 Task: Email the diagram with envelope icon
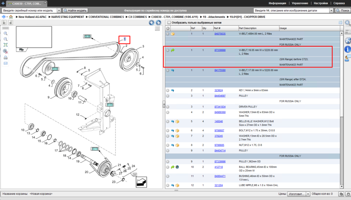point(6,63)
